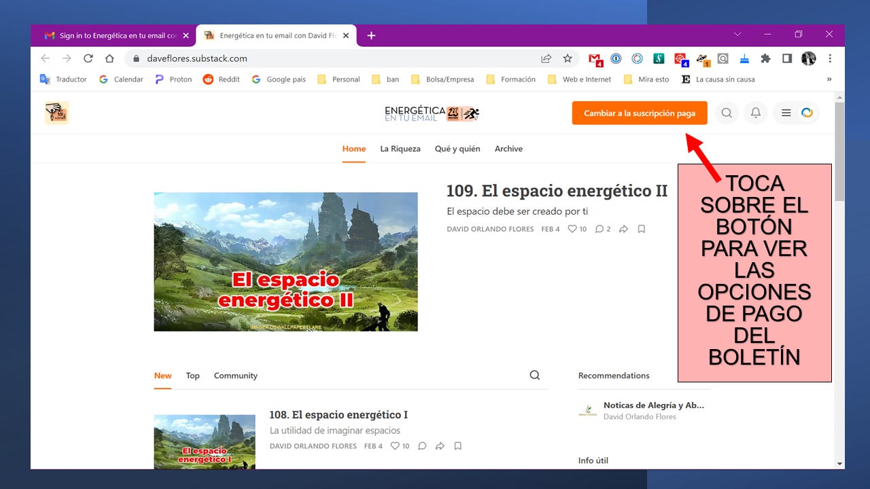Switch to the Sign in Gmail browser tab

[112, 35]
